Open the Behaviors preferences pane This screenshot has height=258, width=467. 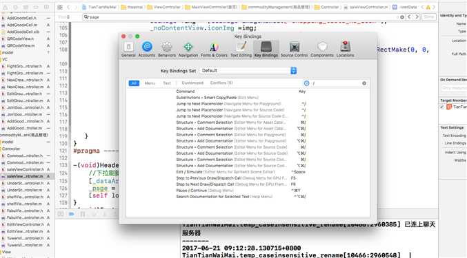pyautogui.click(x=167, y=50)
